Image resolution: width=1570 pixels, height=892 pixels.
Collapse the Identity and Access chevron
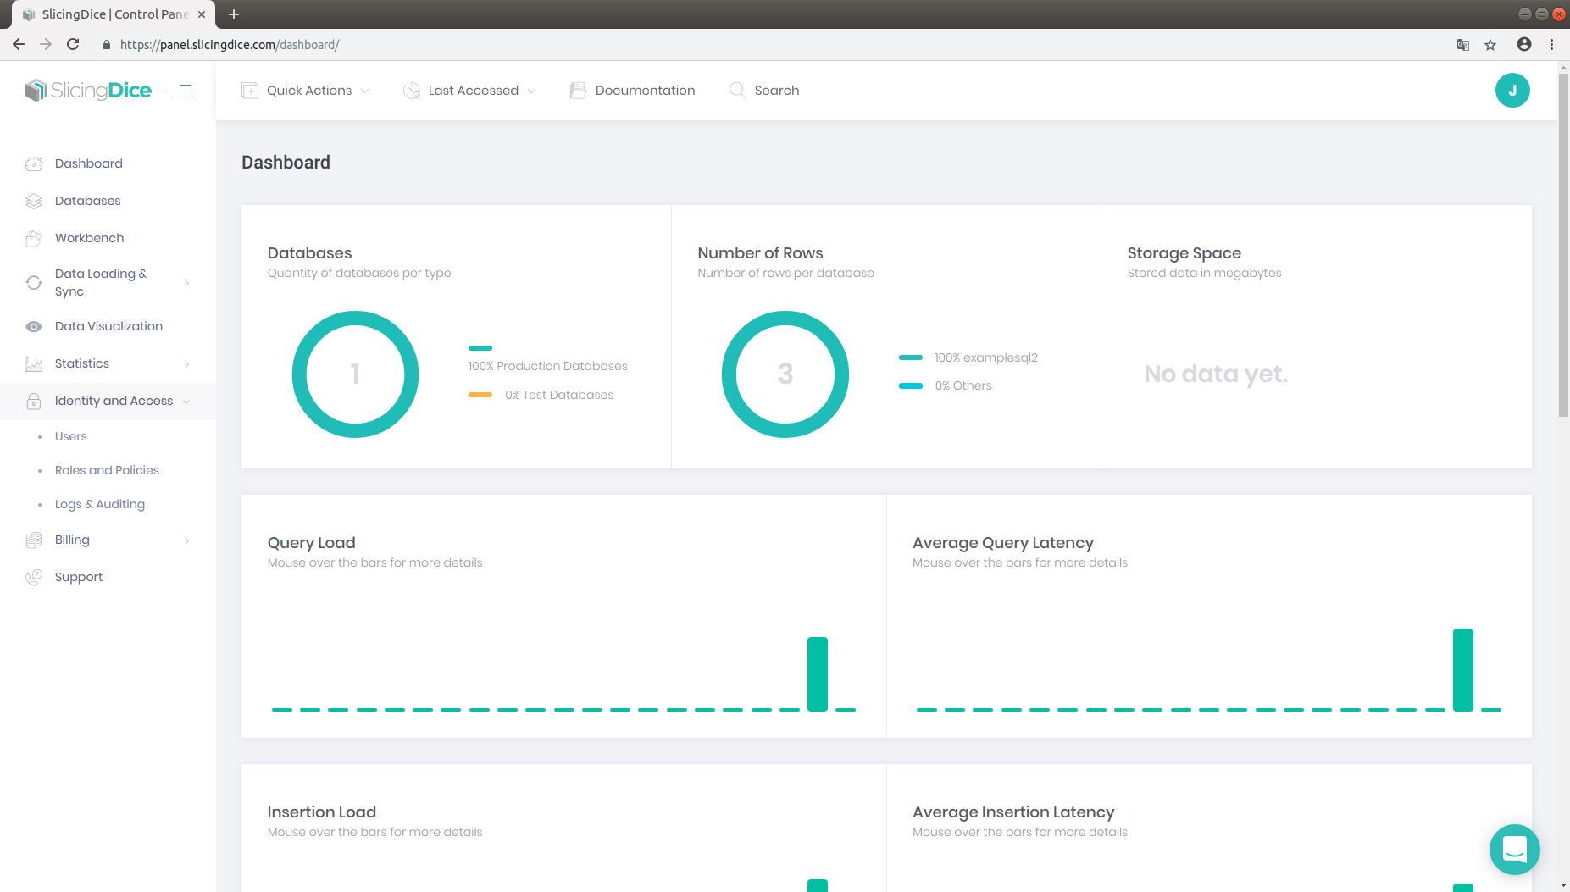coord(186,402)
